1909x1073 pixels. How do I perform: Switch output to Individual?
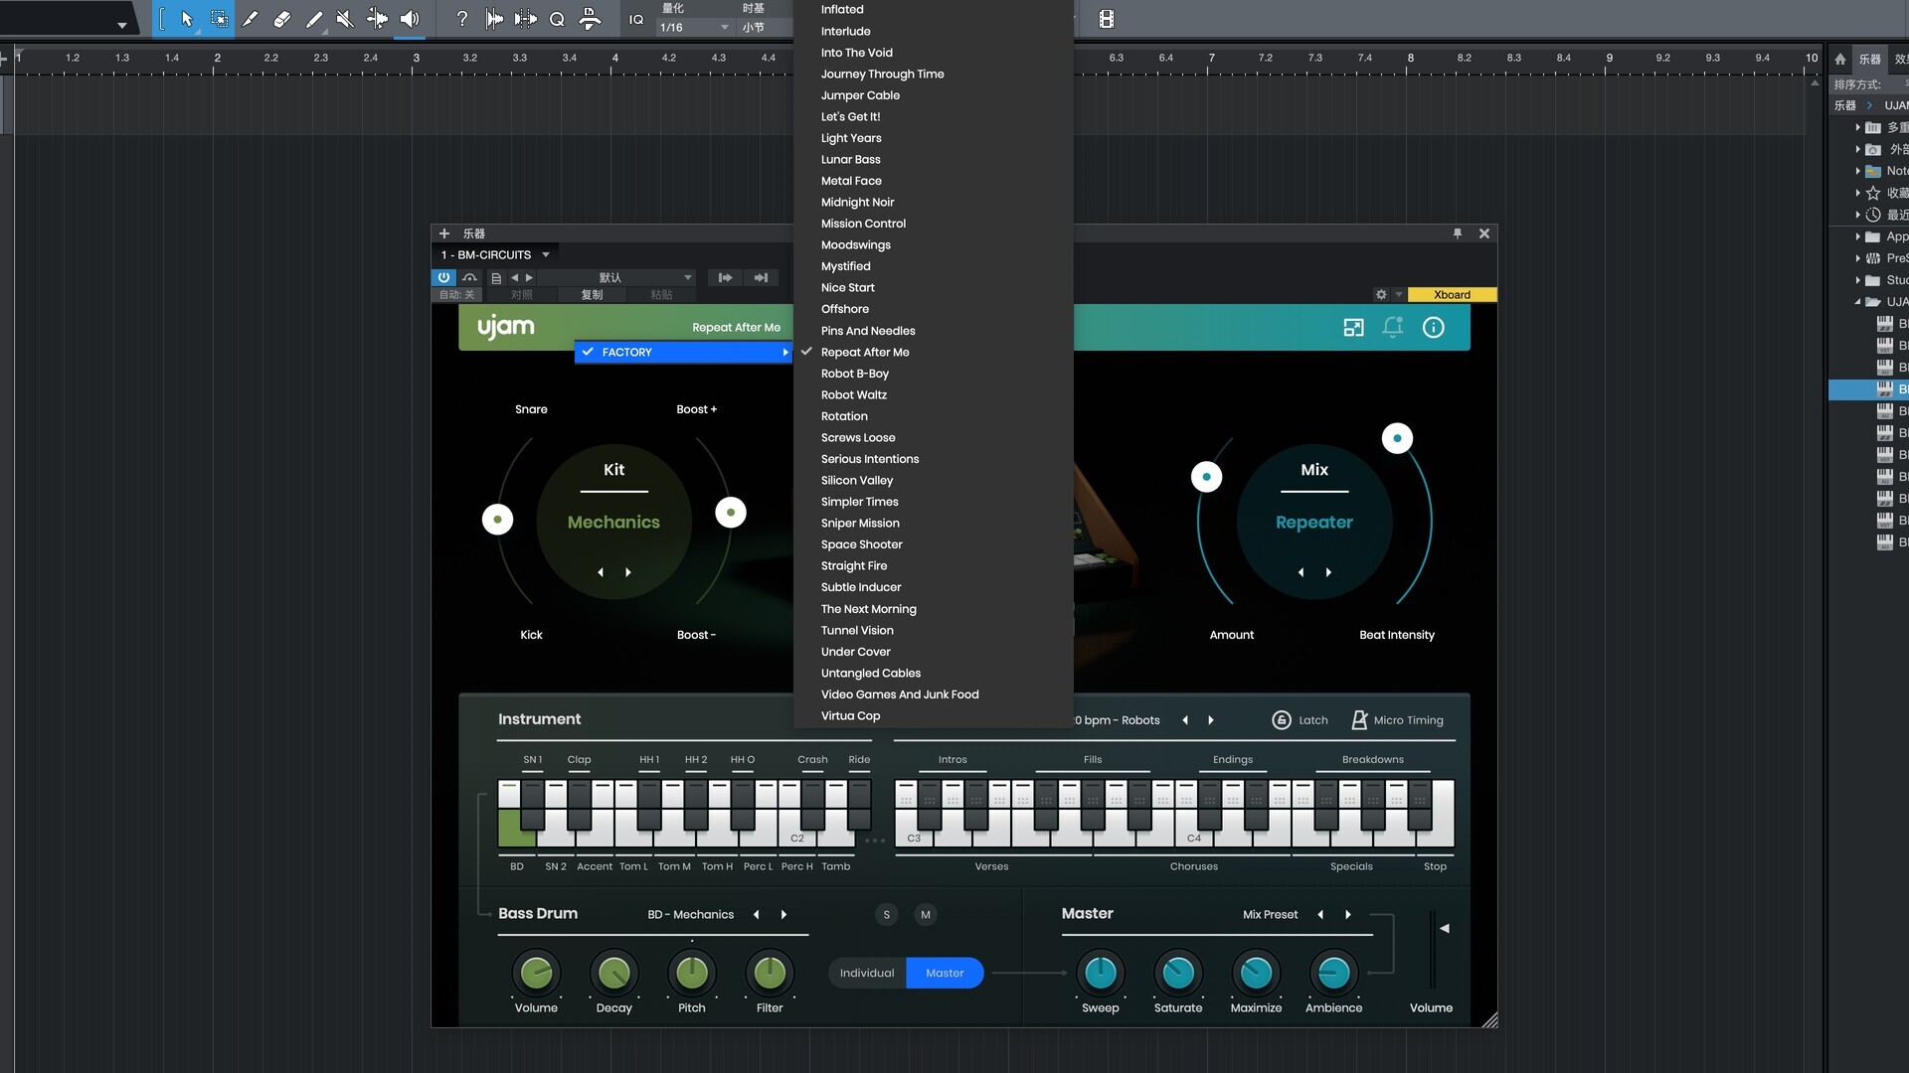tap(866, 974)
